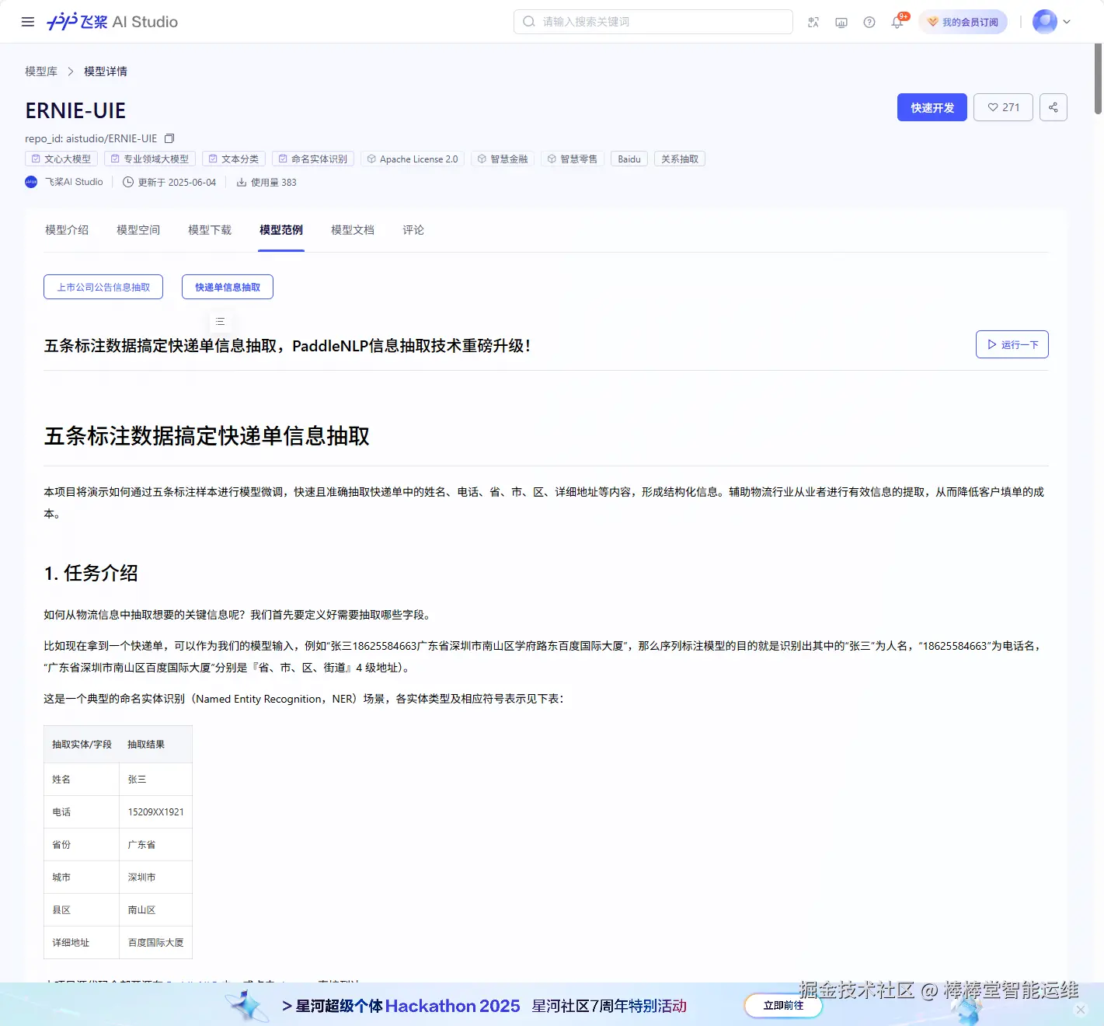Open the monitor dashboard icon in header
Viewport: 1104px width, 1026px height.
[x=841, y=22]
